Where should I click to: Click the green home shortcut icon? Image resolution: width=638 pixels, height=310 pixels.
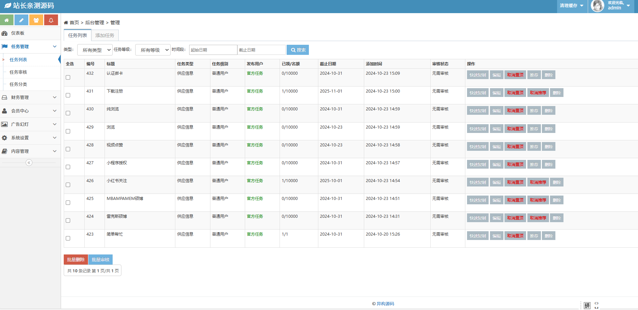click(x=7, y=20)
